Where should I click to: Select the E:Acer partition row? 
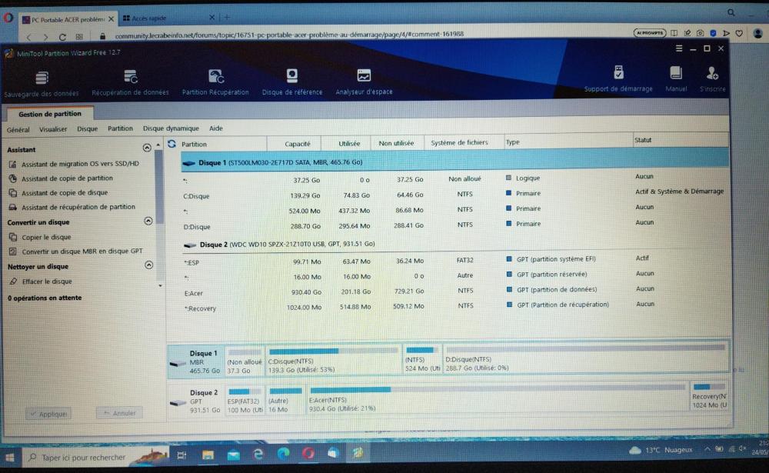click(x=454, y=291)
